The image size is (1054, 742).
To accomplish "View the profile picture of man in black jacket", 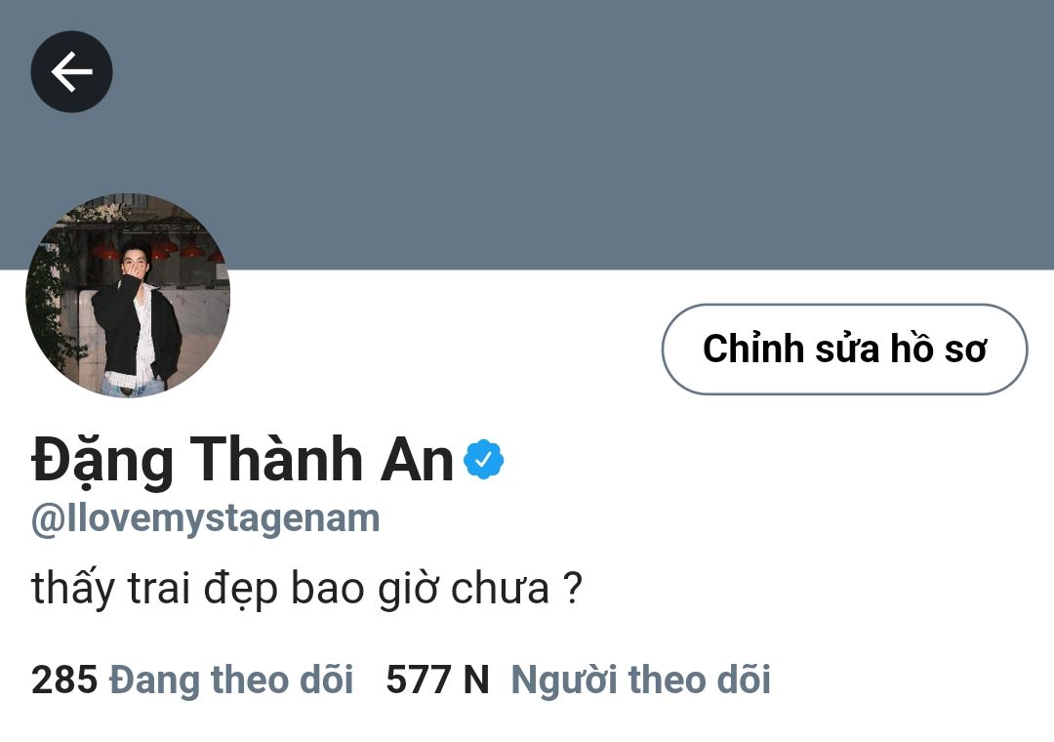I will coord(128,295).
